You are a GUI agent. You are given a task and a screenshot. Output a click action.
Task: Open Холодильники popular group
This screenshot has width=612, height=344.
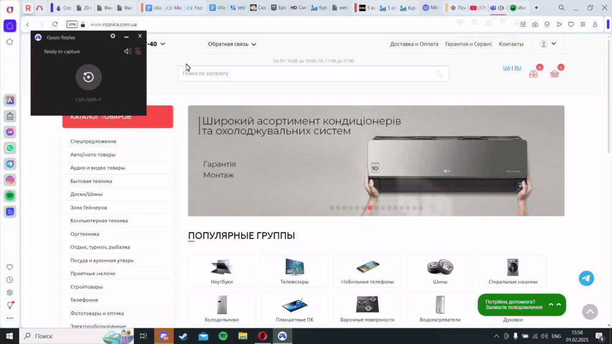coord(222,309)
